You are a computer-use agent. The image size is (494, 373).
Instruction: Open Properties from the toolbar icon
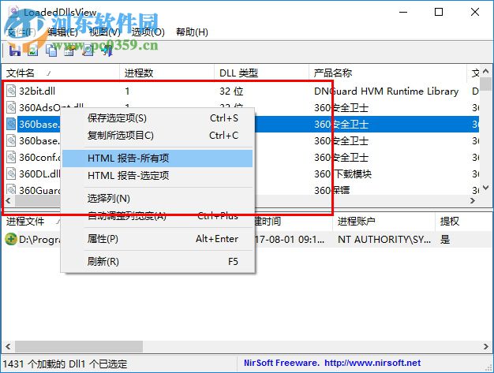[x=70, y=50]
